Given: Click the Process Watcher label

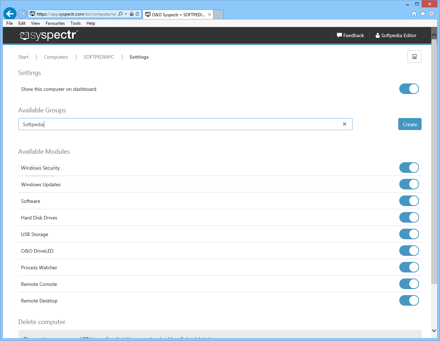Looking at the screenshot, I should pos(39,267).
